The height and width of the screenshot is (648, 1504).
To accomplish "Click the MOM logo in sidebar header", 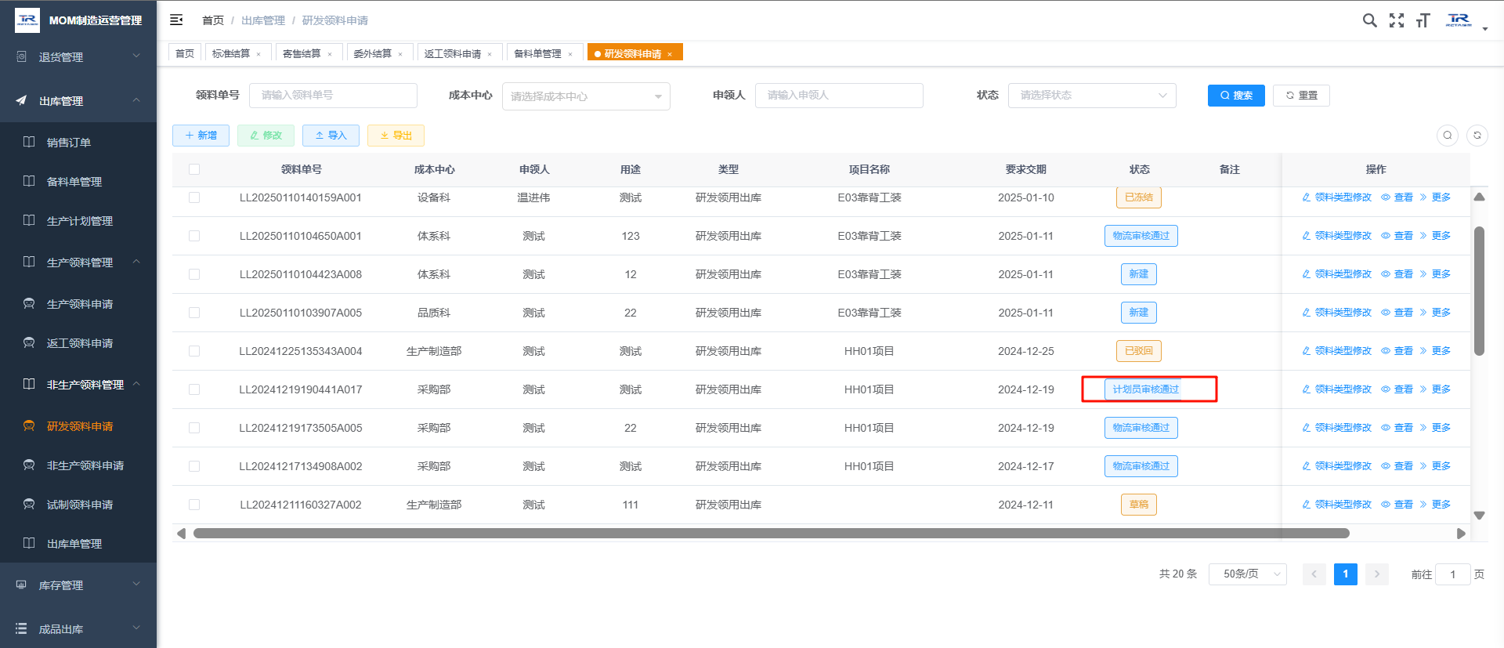I will point(27,20).
